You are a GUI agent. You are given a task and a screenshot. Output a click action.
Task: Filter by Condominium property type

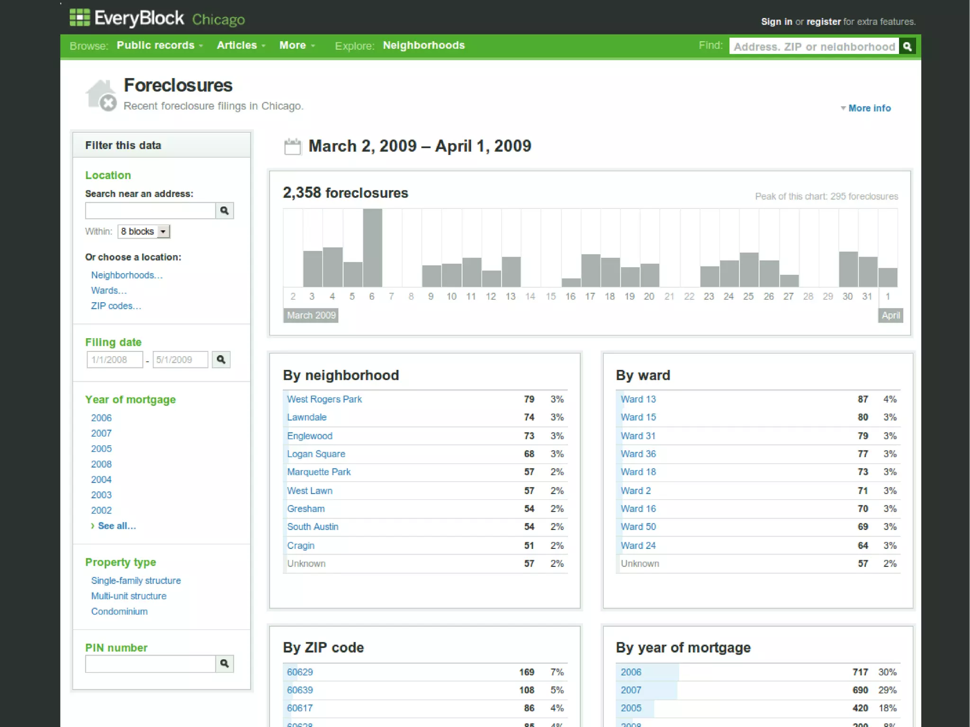coord(119,611)
